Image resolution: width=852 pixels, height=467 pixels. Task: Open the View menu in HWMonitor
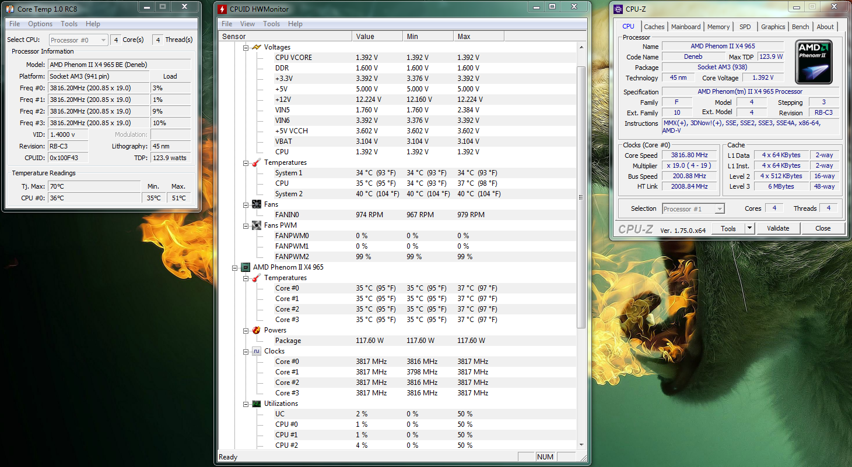point(248,24)
